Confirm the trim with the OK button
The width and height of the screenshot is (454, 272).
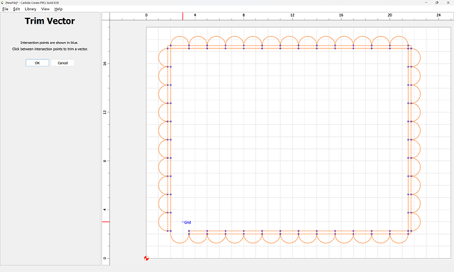tap(37, 63)
